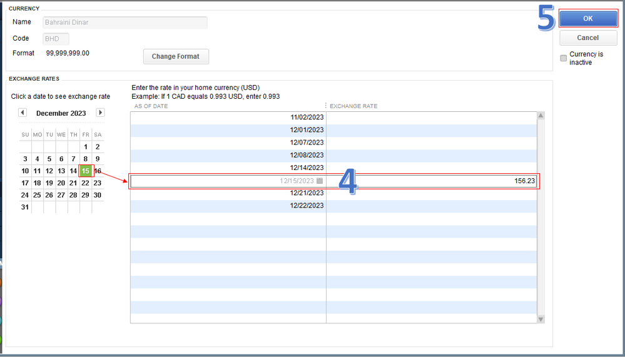Select December 15 in the calendar
Viewport: 625px width, 357px height.
point(85,171)
